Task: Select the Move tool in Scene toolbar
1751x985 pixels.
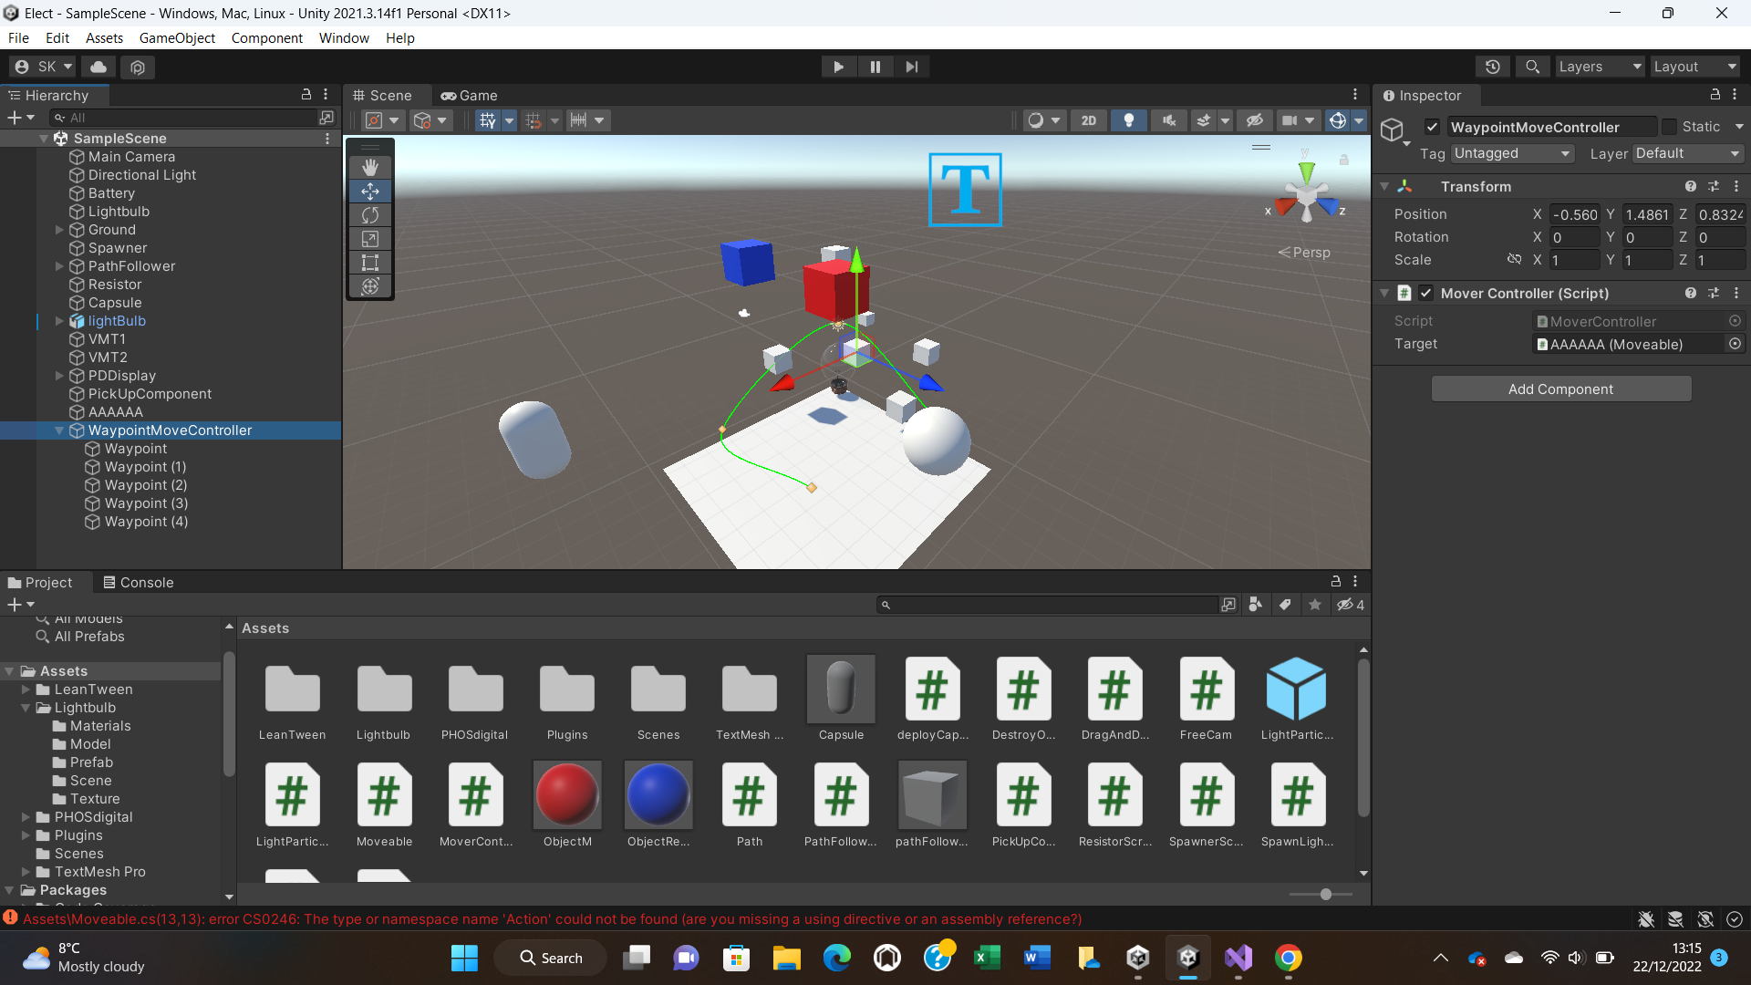Action: click(370, 190)
